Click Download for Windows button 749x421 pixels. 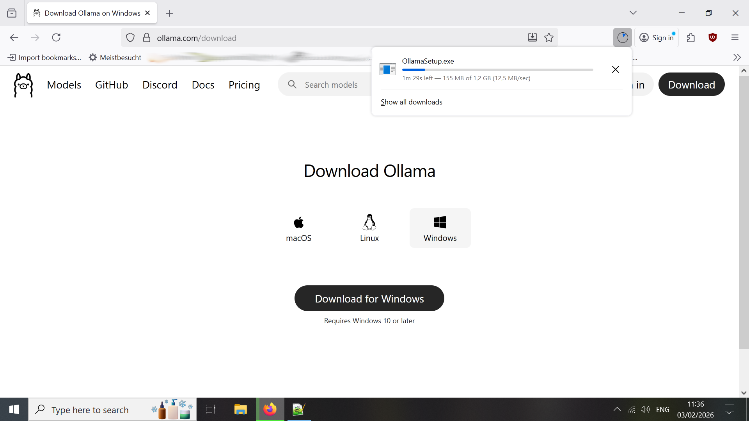[369, 298]
